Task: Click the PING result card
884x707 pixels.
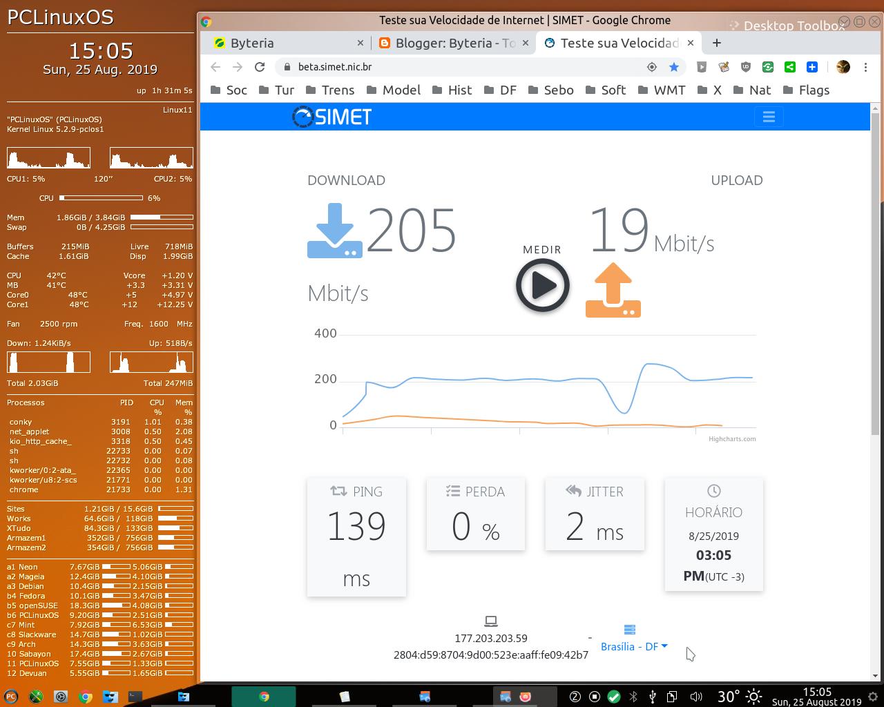Action: [356, 536]
